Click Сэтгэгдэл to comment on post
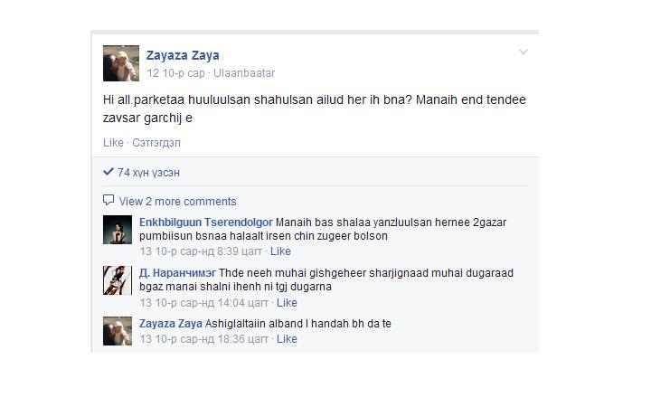651x407 pixels. click(x=156, y=143)
